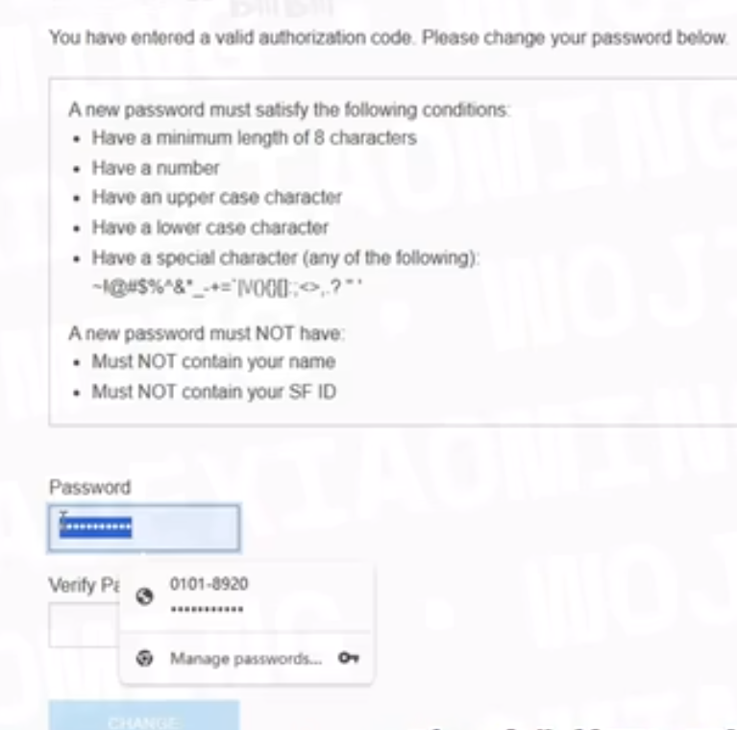Click the valid authorization code message
This screenshot has width=737, height=730.
click(x=389, y=37)
